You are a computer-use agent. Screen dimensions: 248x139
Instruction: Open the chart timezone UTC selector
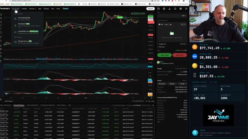pyautogui.click(x=138, y=101)
